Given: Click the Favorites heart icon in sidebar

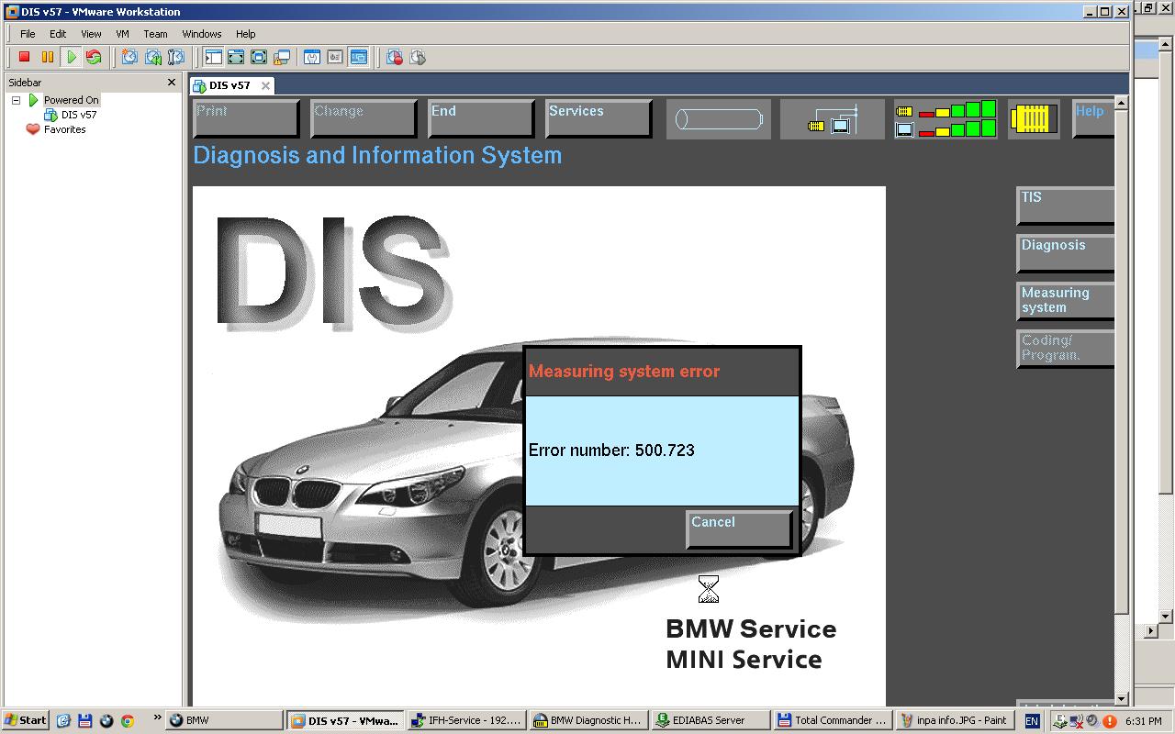Looking at the screenshot, I should coord(33,129).
